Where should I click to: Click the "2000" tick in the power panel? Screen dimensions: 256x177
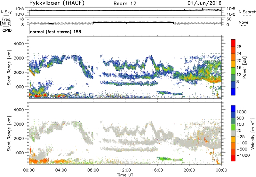pyautogui.click(x=19, y=73)
